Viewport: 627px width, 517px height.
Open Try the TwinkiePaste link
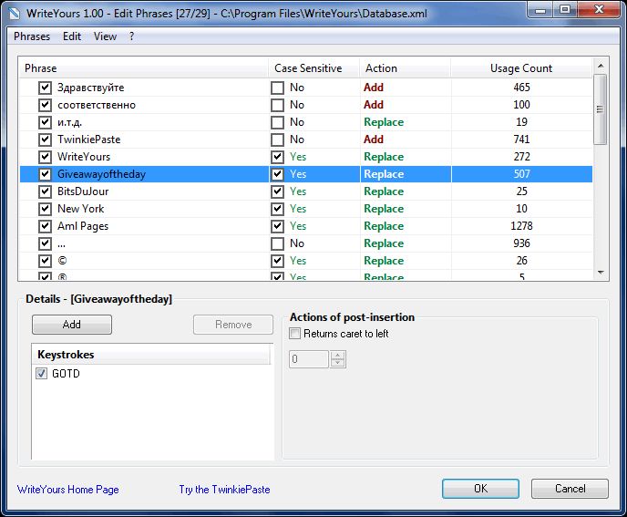pos(224,490)
